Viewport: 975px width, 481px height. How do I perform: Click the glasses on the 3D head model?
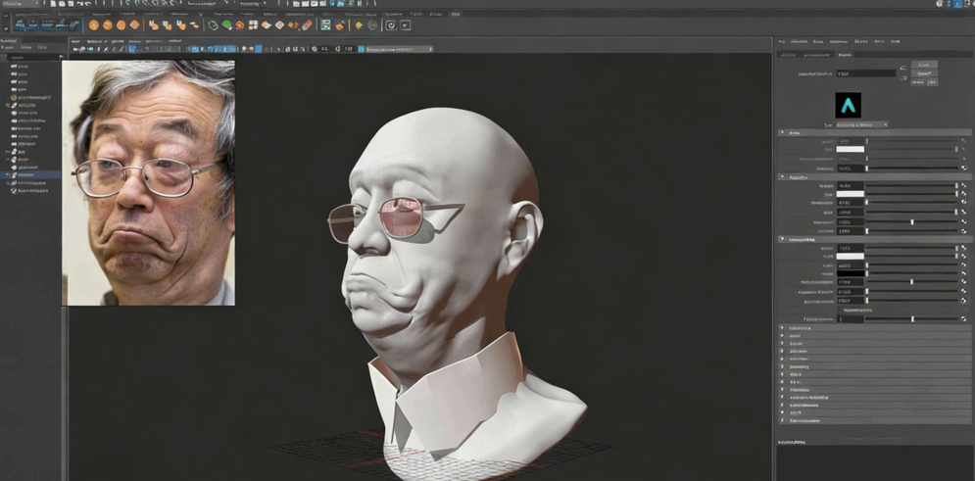point(396,218)
